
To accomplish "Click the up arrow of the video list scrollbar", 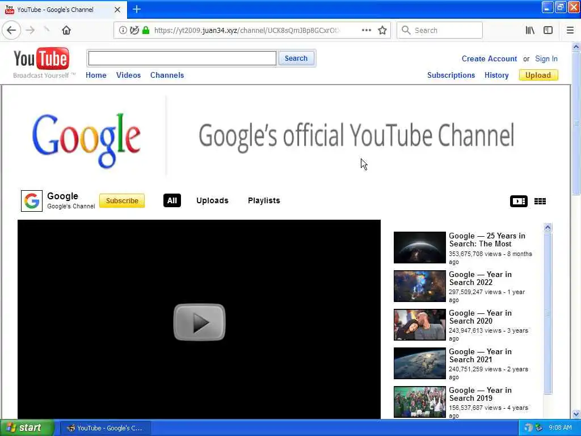I will point(548,227).
